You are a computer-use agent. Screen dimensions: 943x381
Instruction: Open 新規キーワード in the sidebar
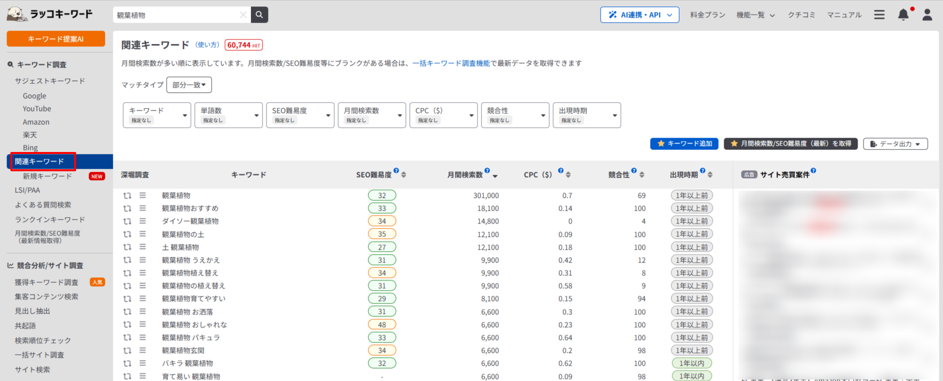(47, 176)
